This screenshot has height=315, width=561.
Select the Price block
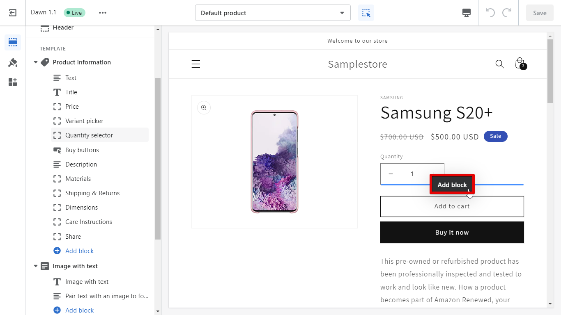pos(100,107)
